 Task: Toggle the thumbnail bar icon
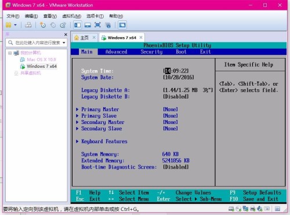(x=88, y=25)
